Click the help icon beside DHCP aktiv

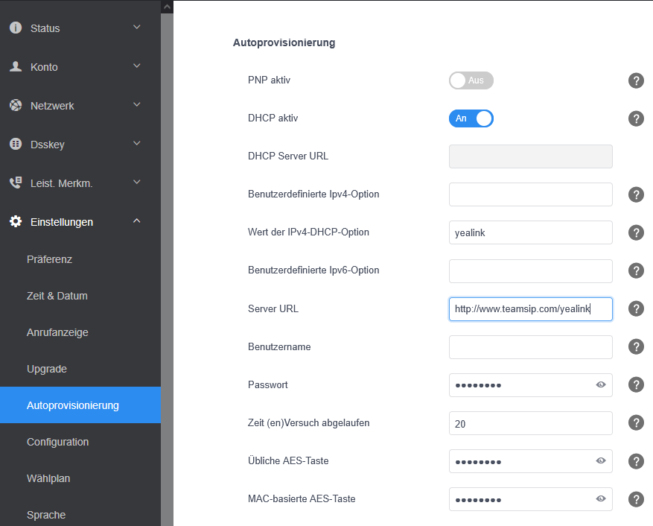click(x=636, y=118)
